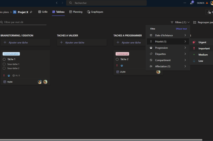Open the notifications icon with badge 2
Screen dimensions: 213x141
coord(192,3)
